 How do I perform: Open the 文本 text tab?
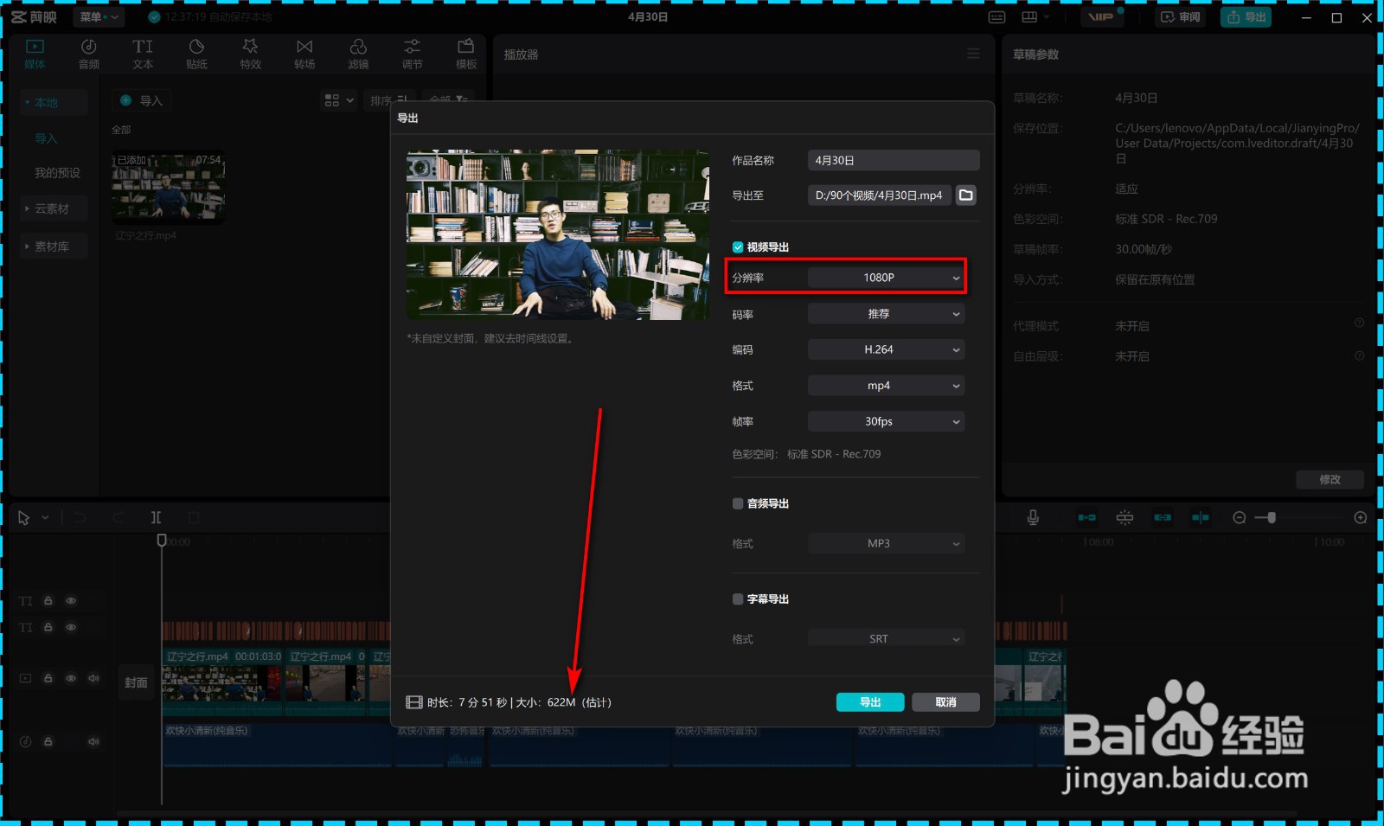(x=143, y=54)
